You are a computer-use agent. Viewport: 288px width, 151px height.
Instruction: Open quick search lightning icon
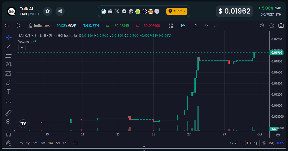point(262,26)
